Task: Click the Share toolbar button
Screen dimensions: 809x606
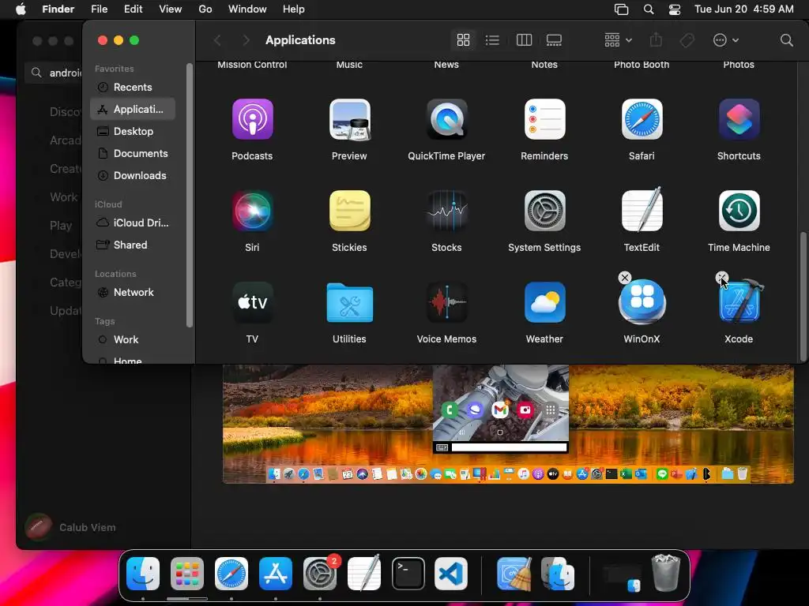Action: pos(656,40)
